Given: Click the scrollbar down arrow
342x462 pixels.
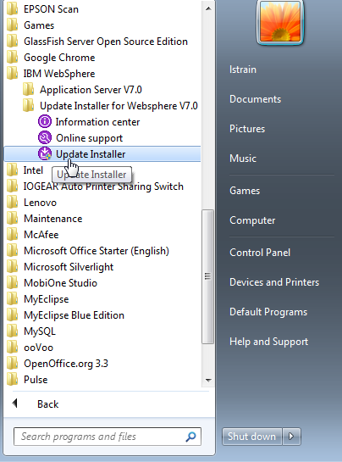Looking at the screenshot, I should [x=208, y=380].
